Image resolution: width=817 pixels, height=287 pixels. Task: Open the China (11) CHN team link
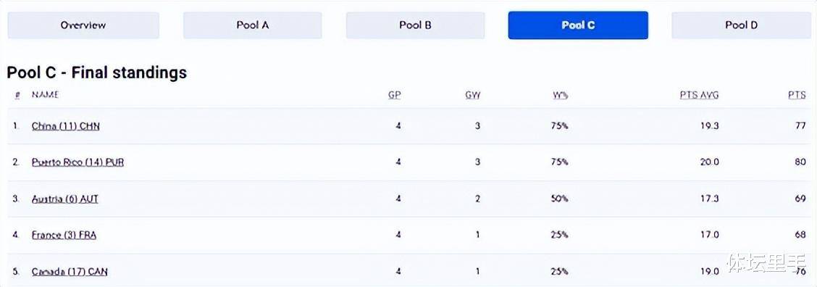coord(65,126)
